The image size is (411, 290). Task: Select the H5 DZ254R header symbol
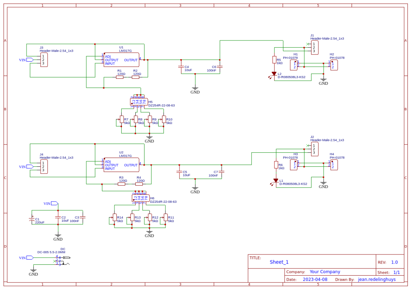coord(139,102)
